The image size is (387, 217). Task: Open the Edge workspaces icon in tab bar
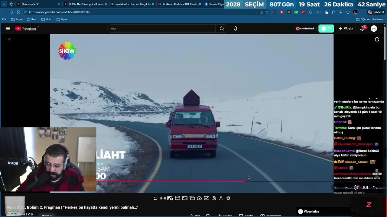click(x=11, y=4)
